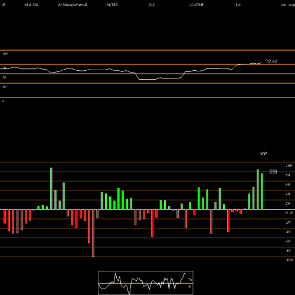Screen dimensions: 295x295
Task: Click the MR axis label -60
Action: (x=288, y=241)
